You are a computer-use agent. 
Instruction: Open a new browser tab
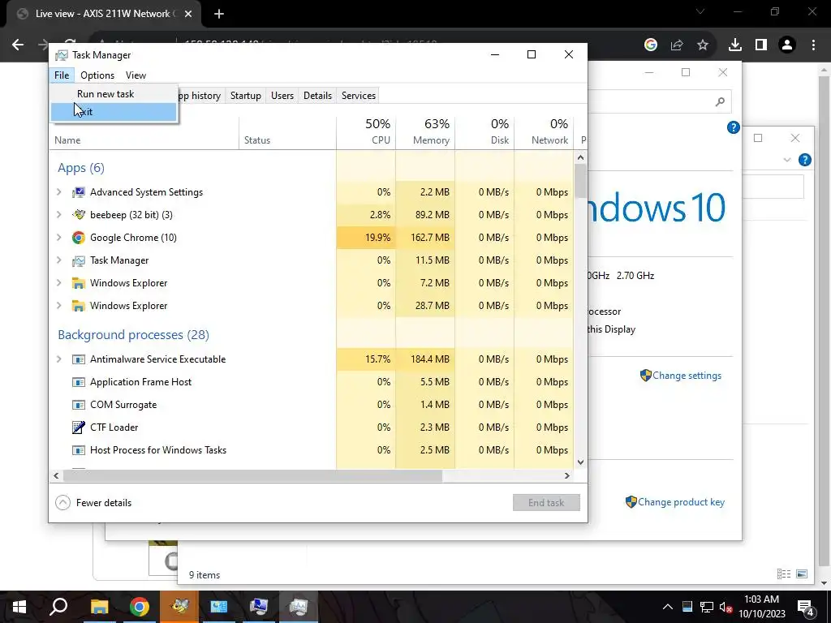(219, 14)
